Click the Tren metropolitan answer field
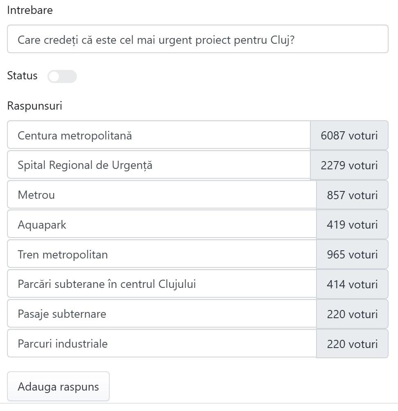 162,255
